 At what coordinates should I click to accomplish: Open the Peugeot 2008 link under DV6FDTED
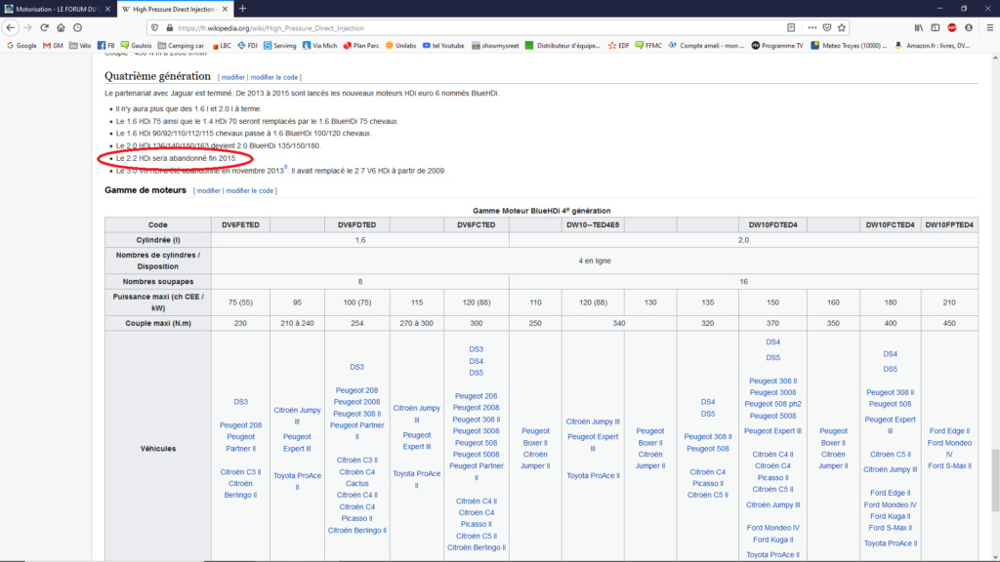coord(356,402)
